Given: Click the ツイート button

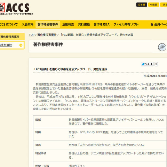Looking at the screenshot, I should [147, 64].
